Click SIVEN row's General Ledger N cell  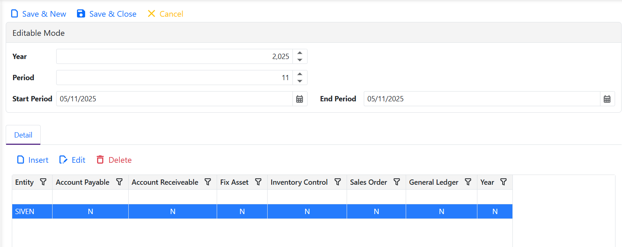(442, 212)
